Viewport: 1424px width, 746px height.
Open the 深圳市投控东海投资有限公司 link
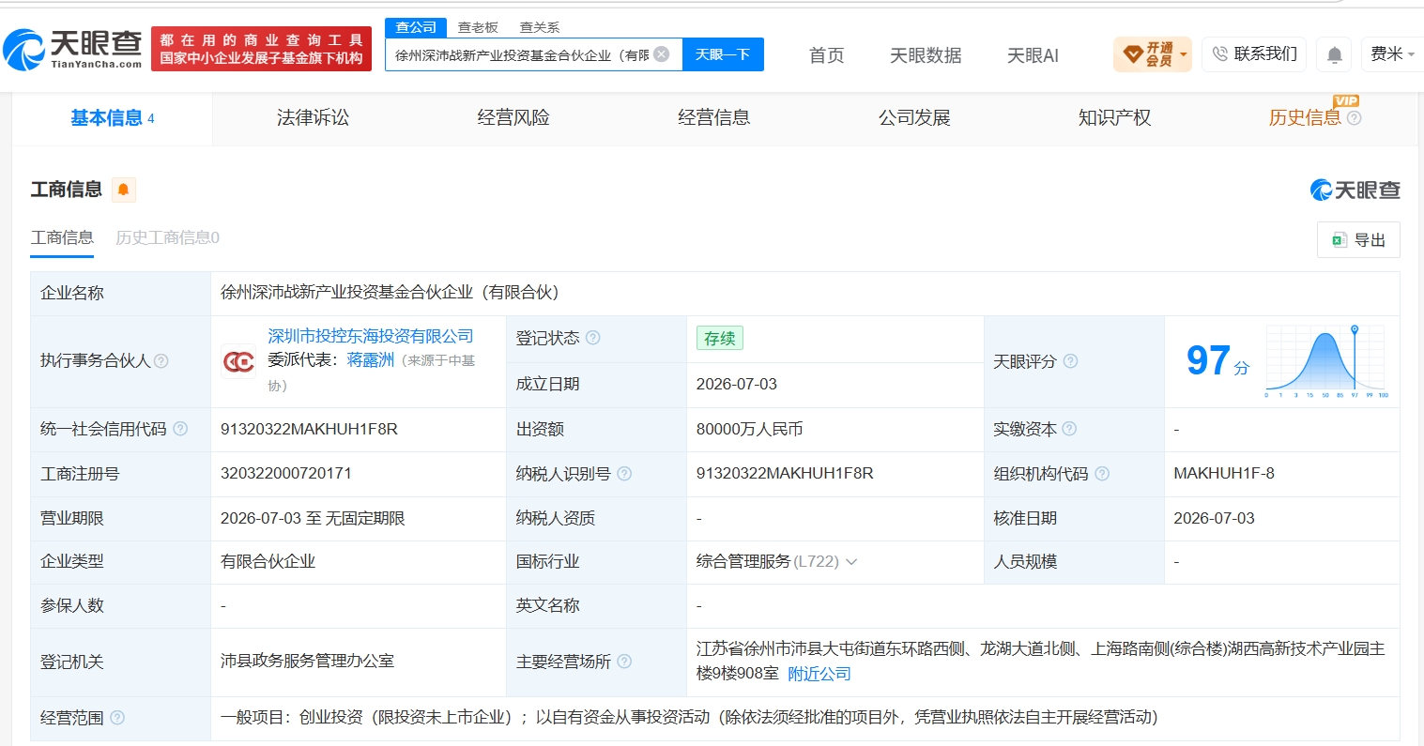371,336
